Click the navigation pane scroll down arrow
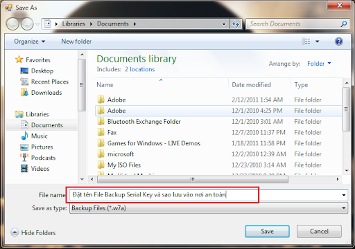 82,179
